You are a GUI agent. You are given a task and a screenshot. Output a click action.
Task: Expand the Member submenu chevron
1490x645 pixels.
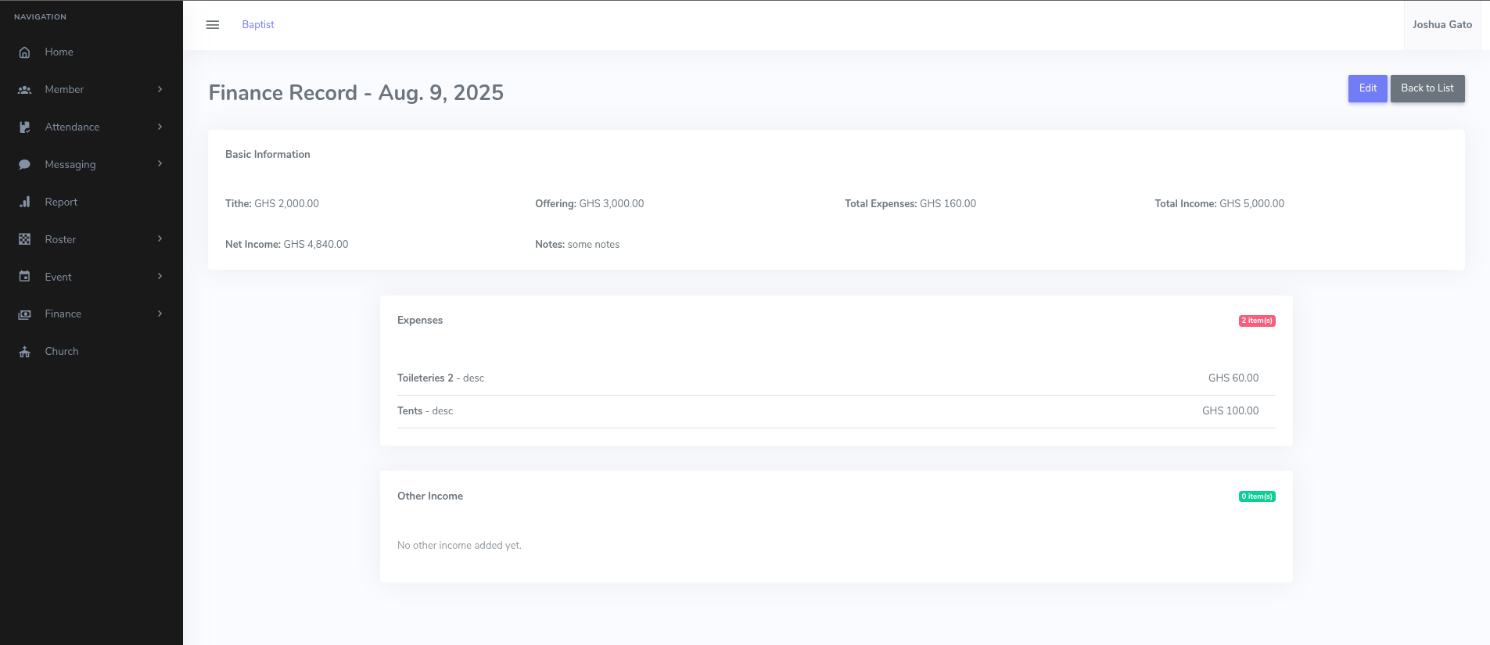160,89
